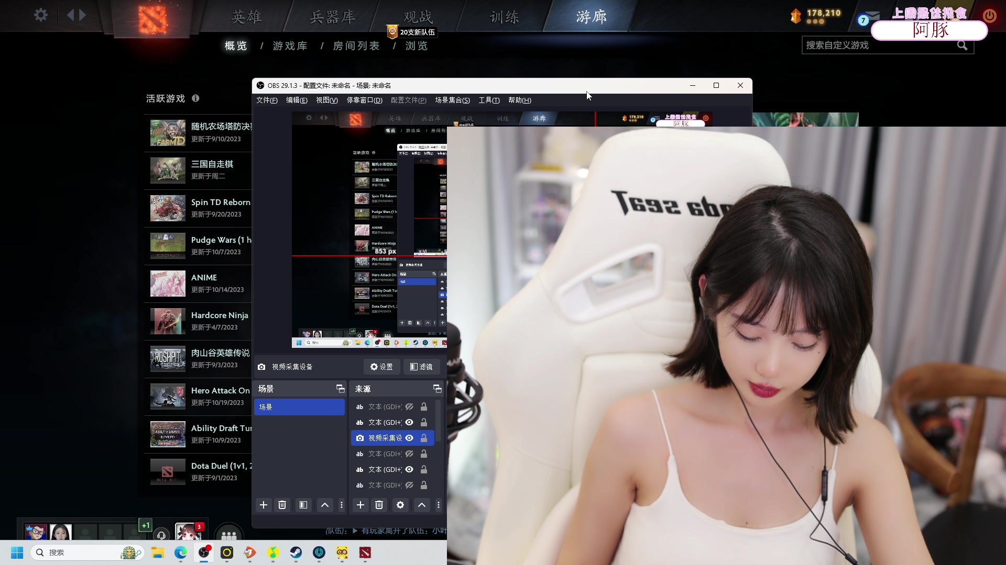The height and width of the screenshot is (565, 1006).
Task: Expand party +1 indicator
Action: (x=145, y=525)
